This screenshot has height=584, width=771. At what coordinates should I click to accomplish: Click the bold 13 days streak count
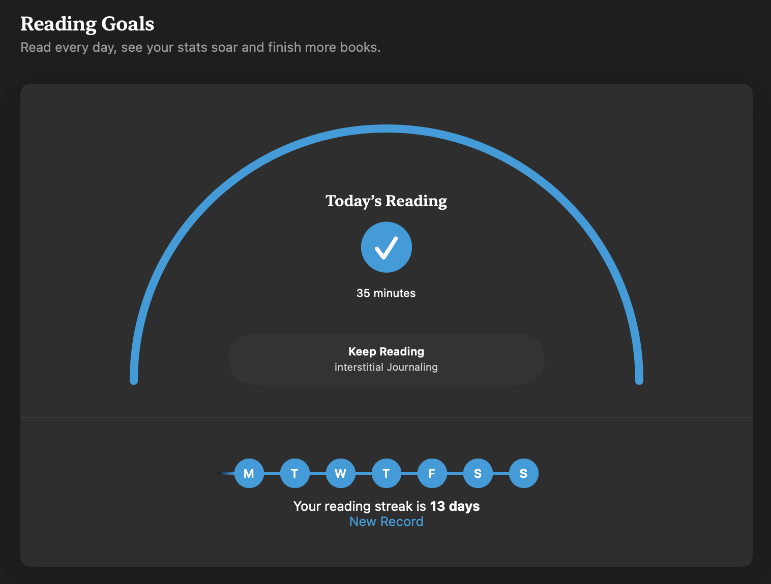(x=455, y=506)
